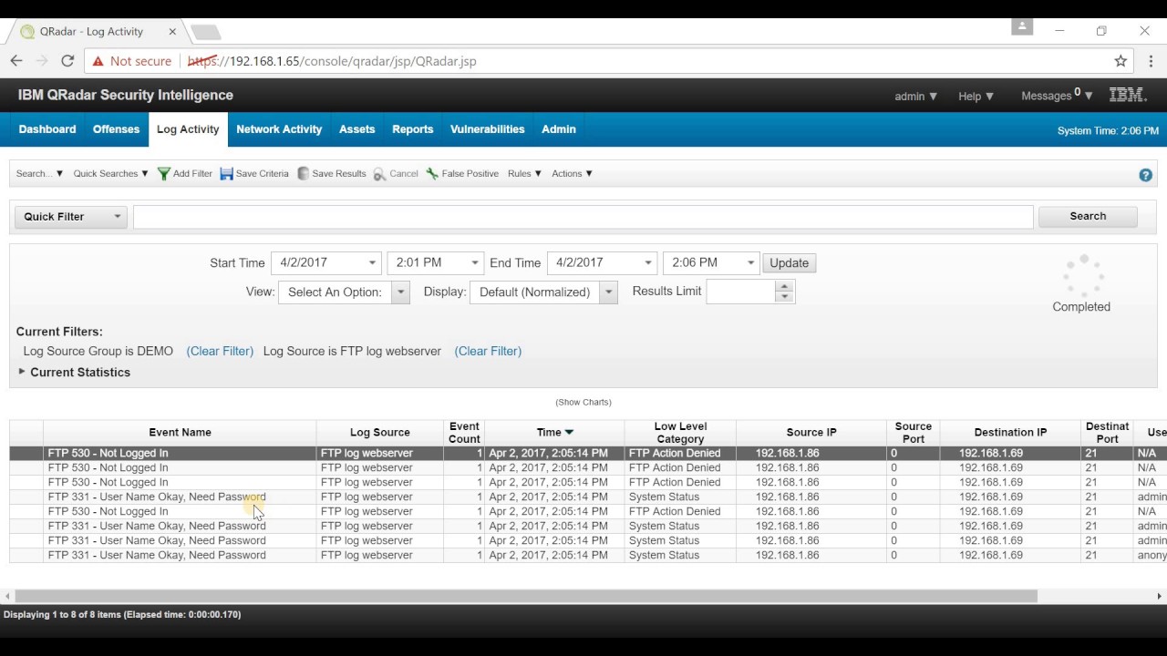Sort by the Event Name column header

pyautogui.click(x=180, y=433)
